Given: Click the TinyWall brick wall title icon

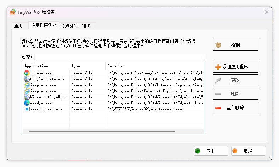Looking at the screenshot, I should (13, 12).
